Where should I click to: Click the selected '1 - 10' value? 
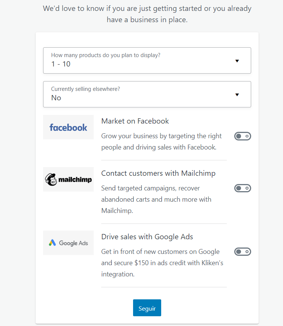(61, 64)
